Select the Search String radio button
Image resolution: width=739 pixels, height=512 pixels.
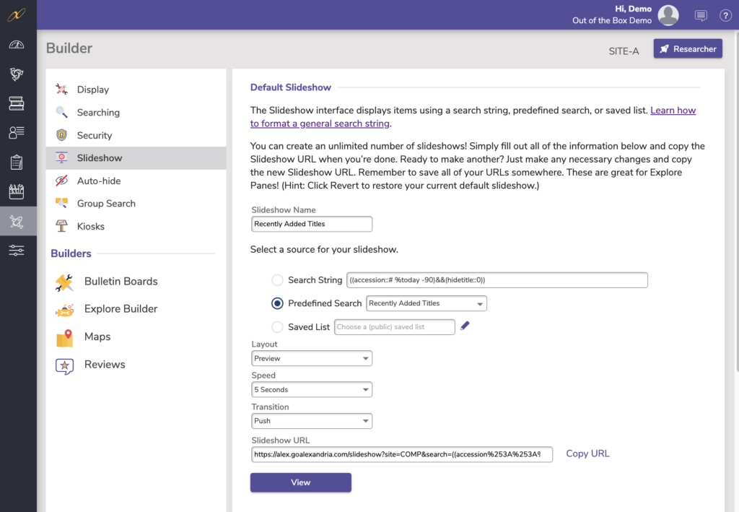(277, 280)
